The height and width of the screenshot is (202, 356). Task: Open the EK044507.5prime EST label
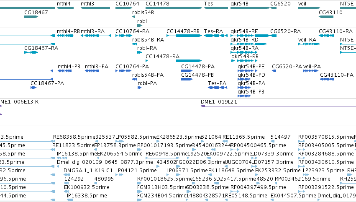tap(293, 196)
